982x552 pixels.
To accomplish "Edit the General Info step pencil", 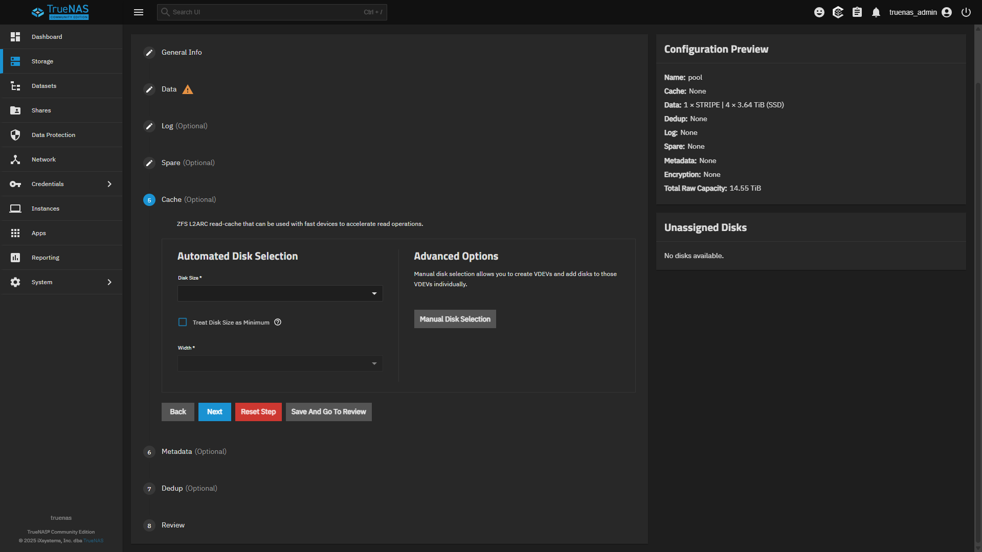I will [149, 53].
